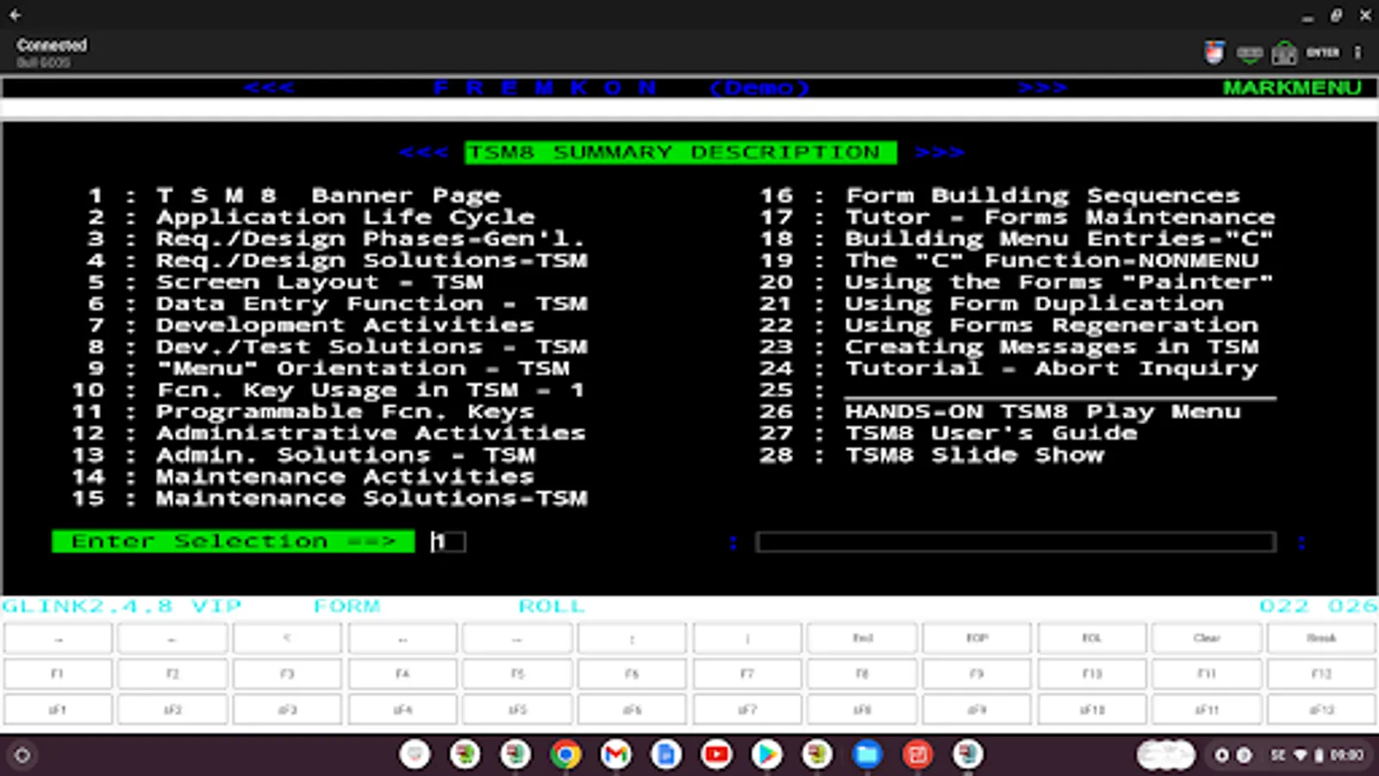Screen dimensions: 1379x776
Task: Tap the sF1 shifted function key
Action: pos(58,710)
